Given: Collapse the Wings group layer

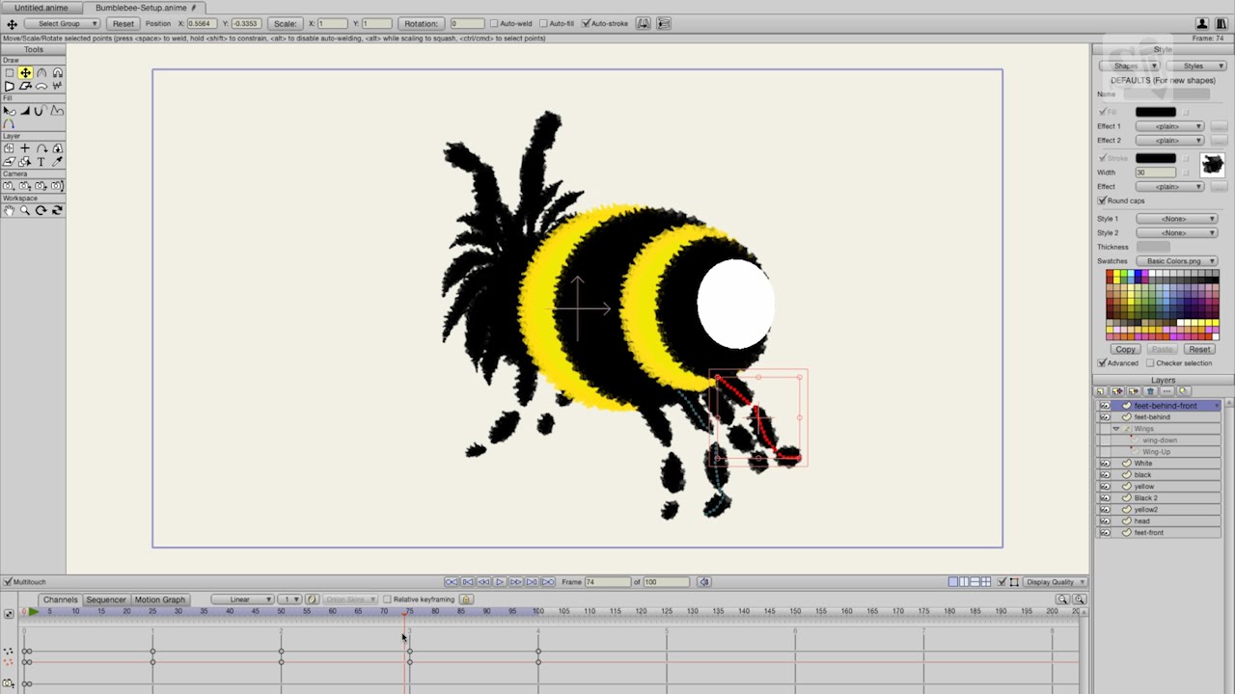Looking at the screenshot, I should tap(1116, 429).
